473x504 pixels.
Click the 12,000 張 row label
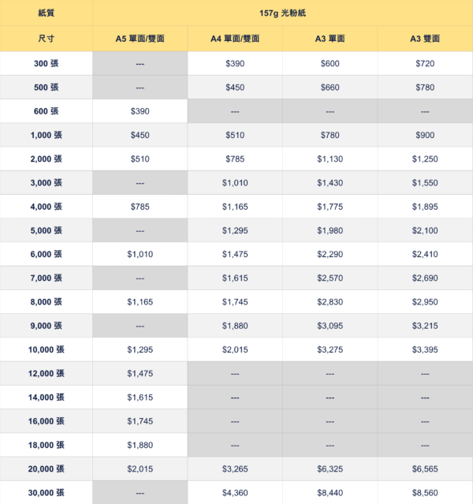47,374
